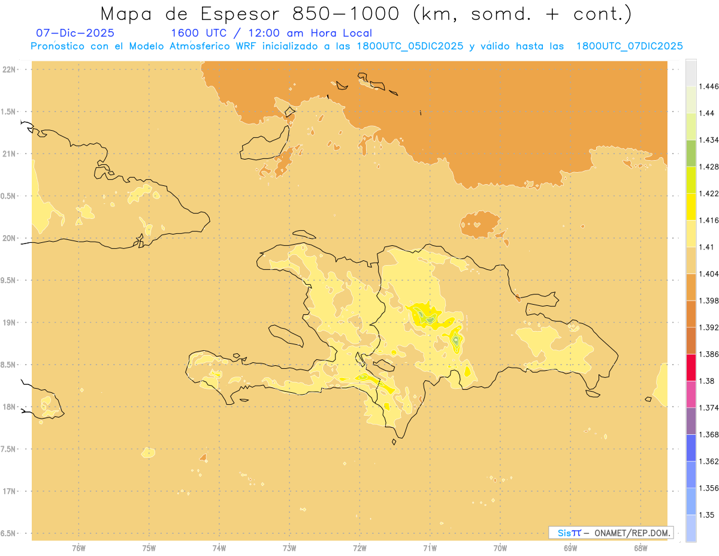Click the 17N latitude label
Image resolution: width=719 pixels, height=556 pixels.
pyautogui.click(x=9, y=492)
